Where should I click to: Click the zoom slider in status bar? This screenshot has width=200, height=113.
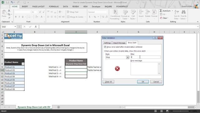(x=181, y=111)
